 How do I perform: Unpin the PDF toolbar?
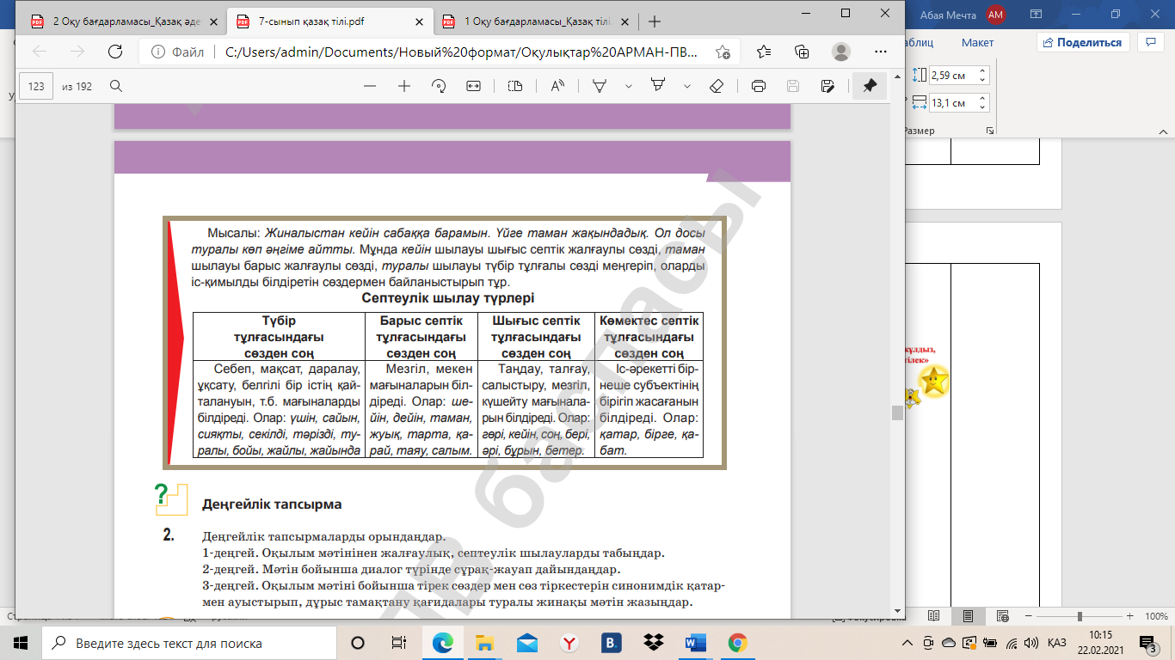tap(870, 86)
